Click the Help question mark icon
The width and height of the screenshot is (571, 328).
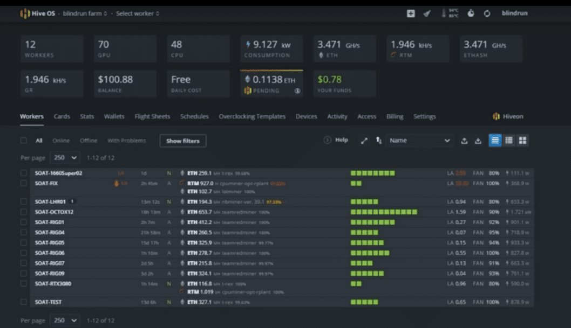tap(328, 140)
